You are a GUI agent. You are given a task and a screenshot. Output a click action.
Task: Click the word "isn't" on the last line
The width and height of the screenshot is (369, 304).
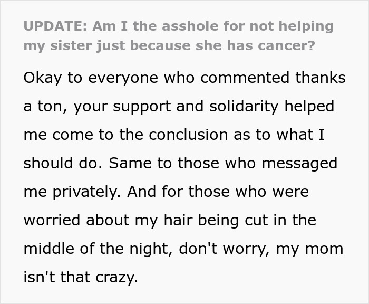[x=40, y=277]
